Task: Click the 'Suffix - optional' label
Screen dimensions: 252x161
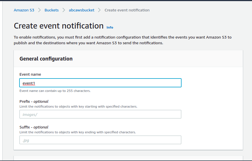Action: coord(34,127)
